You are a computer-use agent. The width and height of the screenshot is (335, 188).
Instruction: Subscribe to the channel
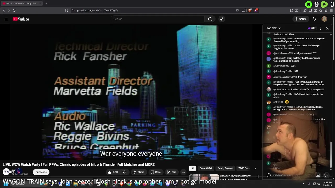click(41, 172)
